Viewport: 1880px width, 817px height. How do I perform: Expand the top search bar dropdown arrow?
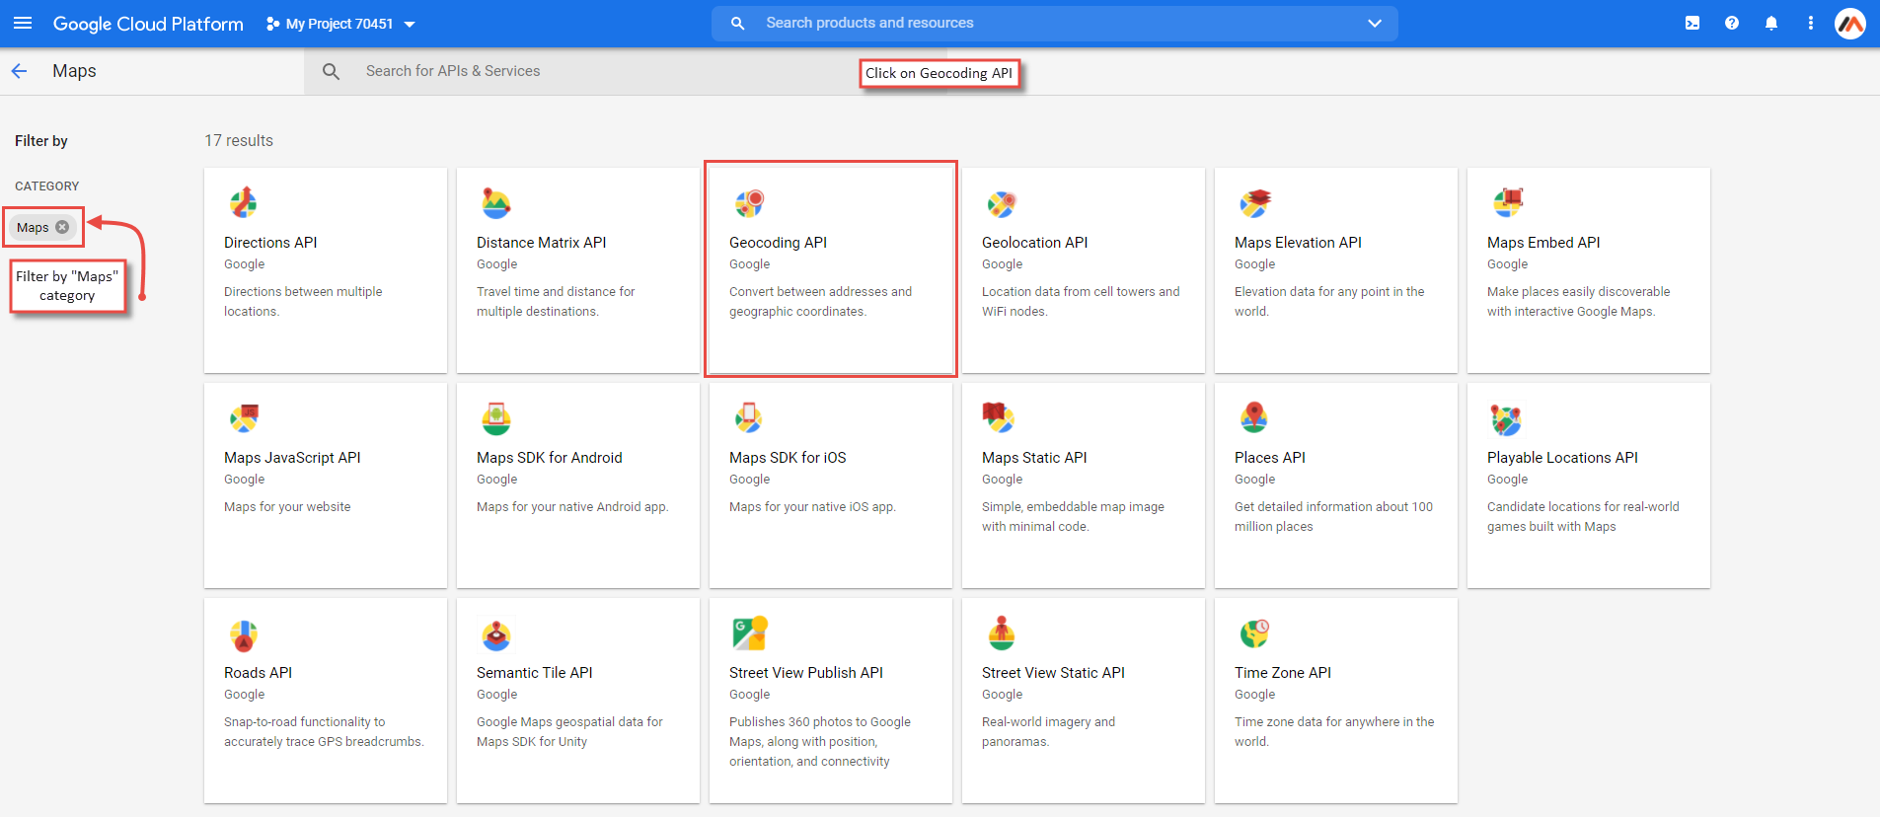[x=1374, y=23]
